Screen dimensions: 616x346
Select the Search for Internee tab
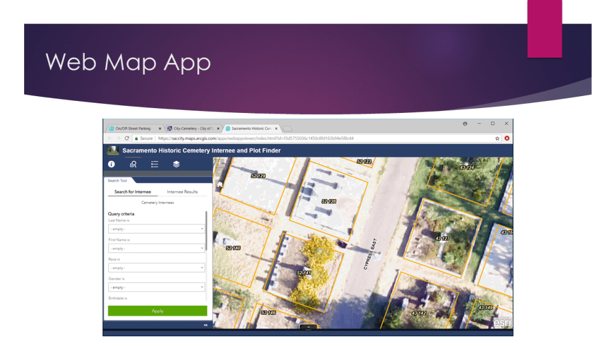click(133, 192)
